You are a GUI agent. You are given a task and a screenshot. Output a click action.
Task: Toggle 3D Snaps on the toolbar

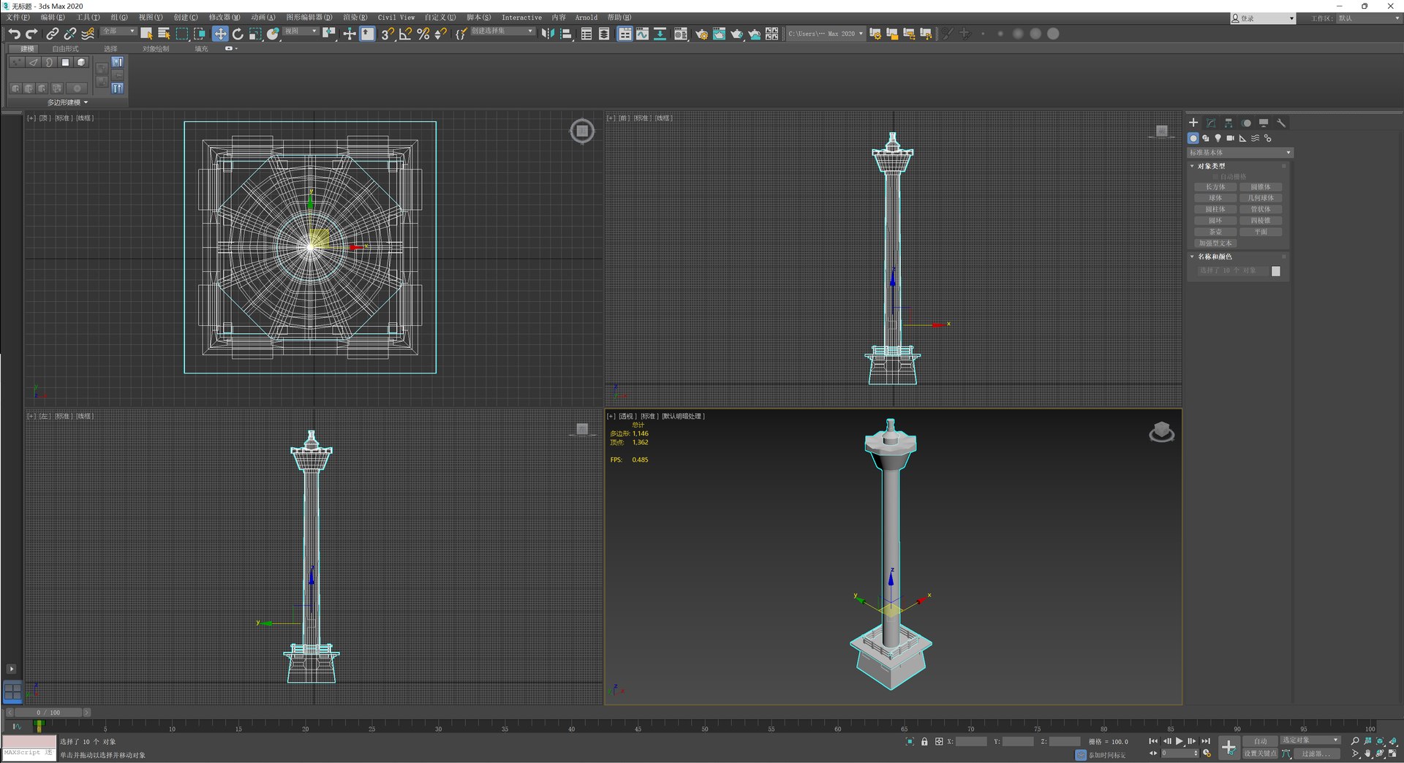point(388,34)
